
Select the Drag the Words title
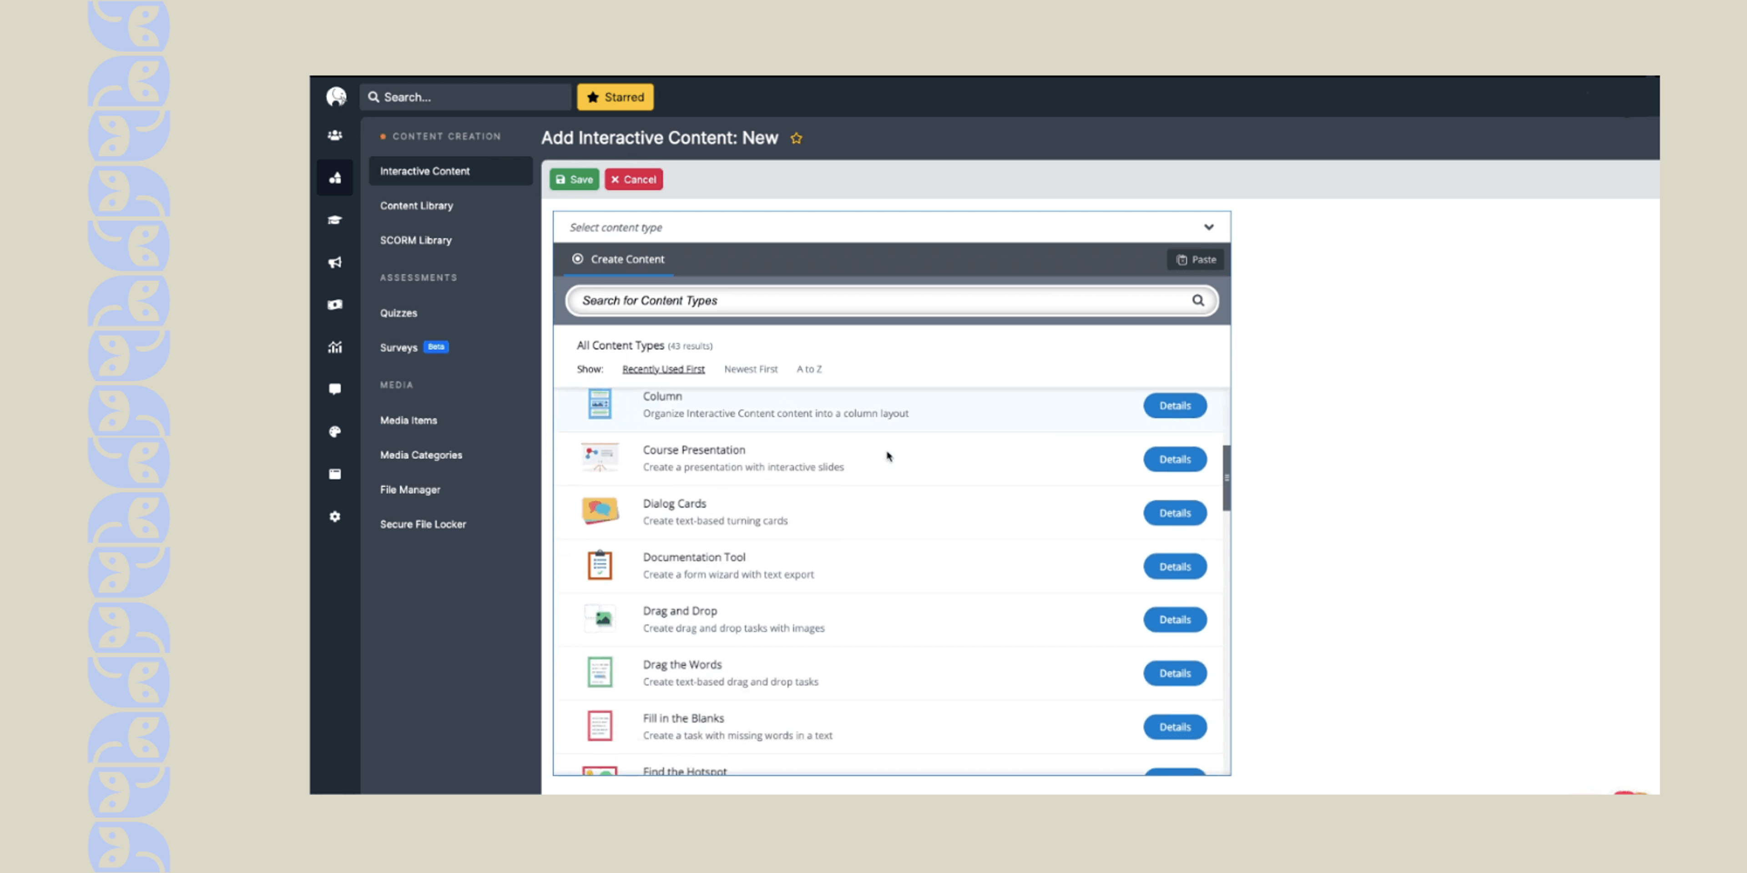(682, 664)
